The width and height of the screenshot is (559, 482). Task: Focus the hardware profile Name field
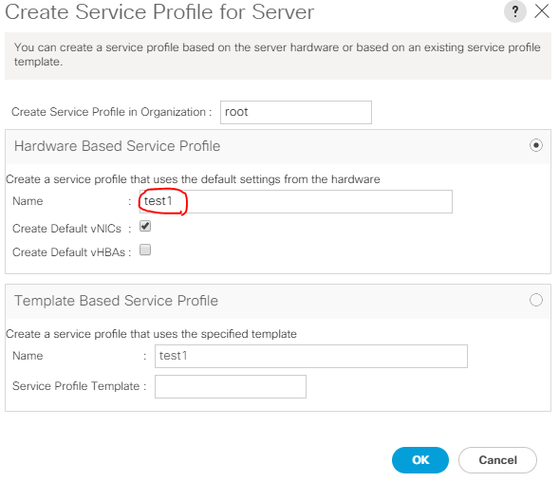pos(296,201)
